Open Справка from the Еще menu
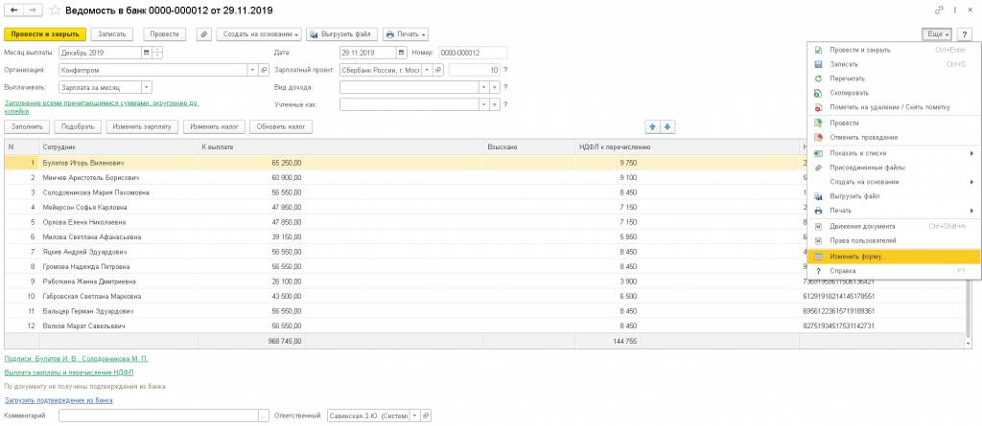The width and height of the screenshot is (982, 426). (894, 271)
